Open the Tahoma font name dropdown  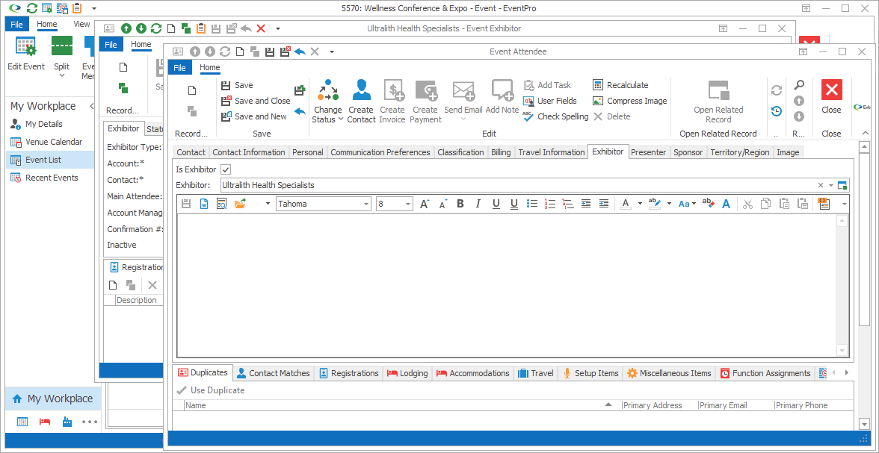click(x=366, y=204)
